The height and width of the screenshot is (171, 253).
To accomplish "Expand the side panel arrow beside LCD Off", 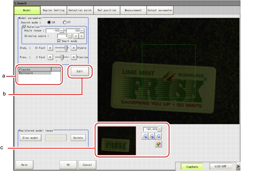I will [238, 166].
